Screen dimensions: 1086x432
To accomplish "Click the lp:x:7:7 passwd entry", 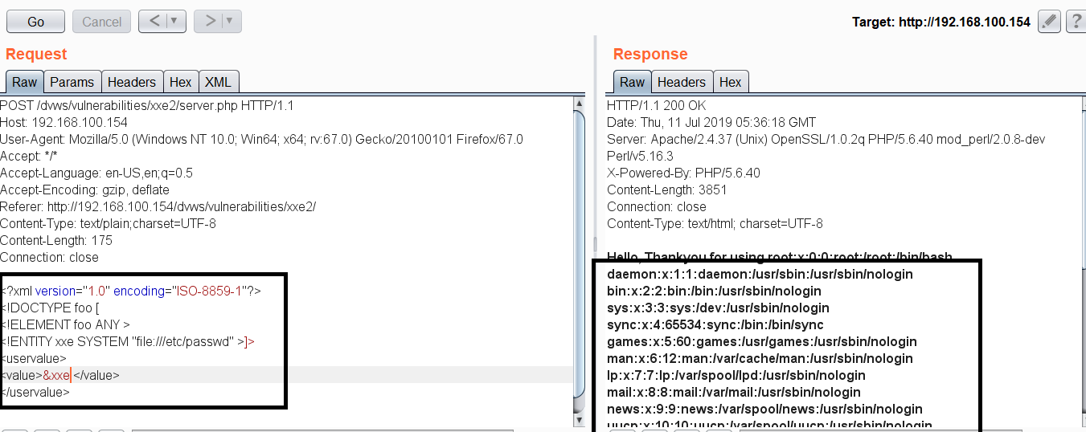I will click(736, 376).
